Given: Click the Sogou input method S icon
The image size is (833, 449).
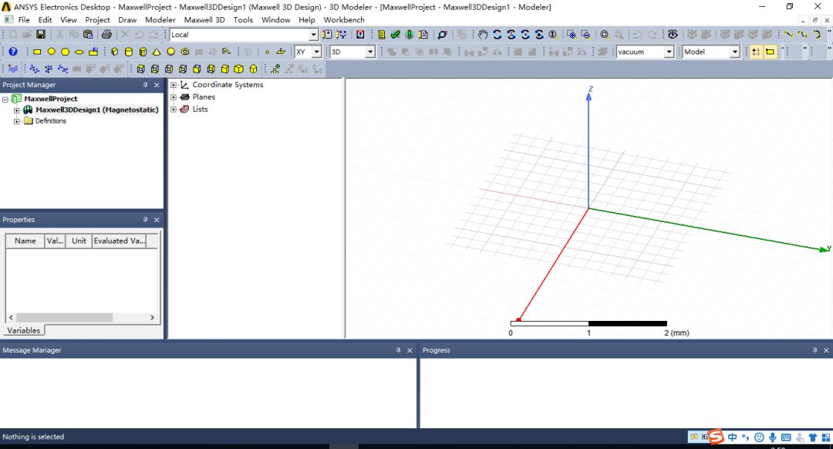Looking at the screenshot, I should click(716, 437).
